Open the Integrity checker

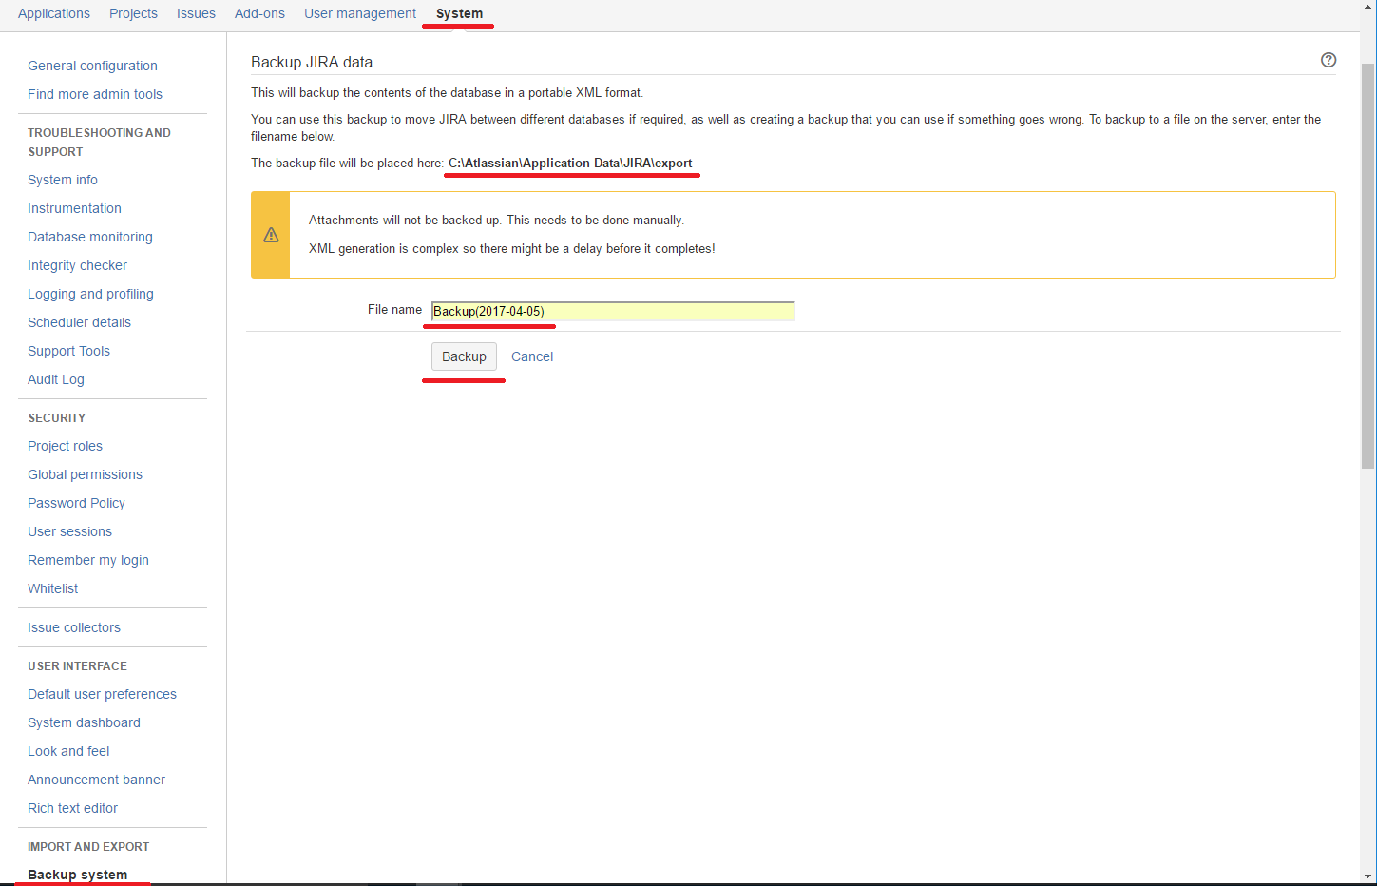pos(77,265)
